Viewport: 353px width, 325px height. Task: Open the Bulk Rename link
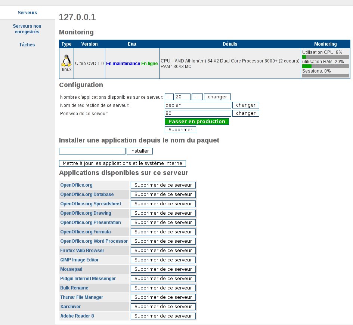74,288
